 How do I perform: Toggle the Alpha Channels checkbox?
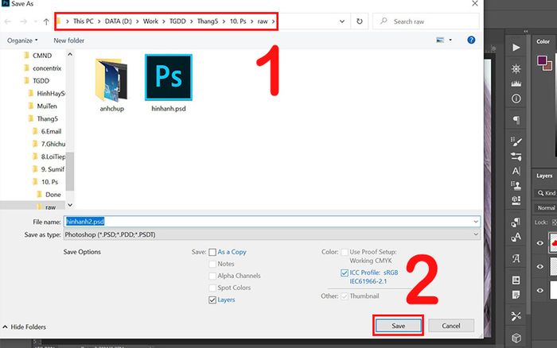tap(212, 276)
